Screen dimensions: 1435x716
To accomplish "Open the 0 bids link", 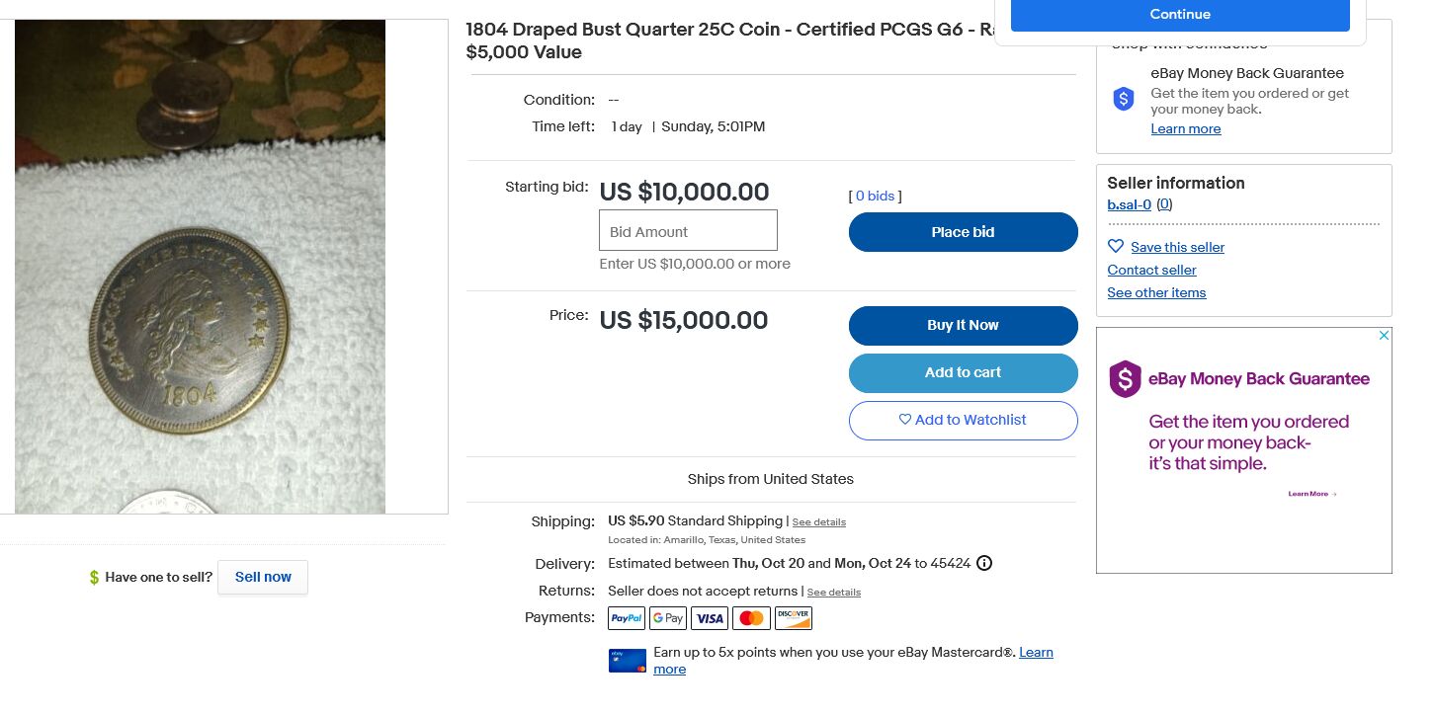I will point(875,197).
